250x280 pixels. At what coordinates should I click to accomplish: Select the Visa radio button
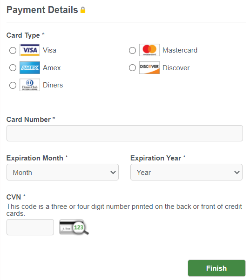13,50
